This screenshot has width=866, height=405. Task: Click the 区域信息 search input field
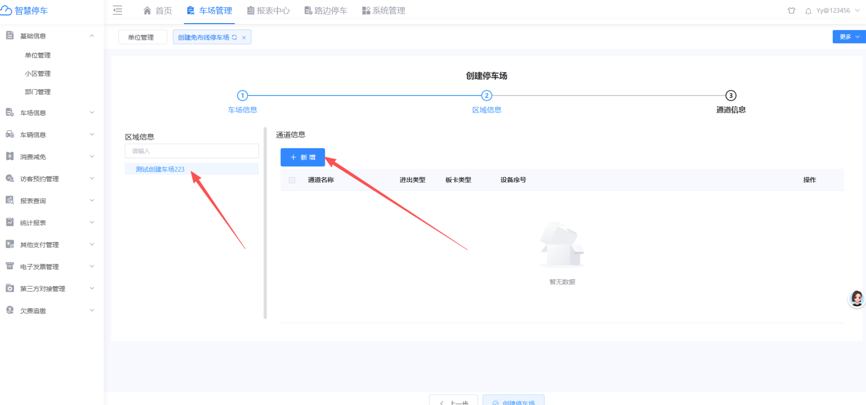pyautogui.click(x=192, y=151)
